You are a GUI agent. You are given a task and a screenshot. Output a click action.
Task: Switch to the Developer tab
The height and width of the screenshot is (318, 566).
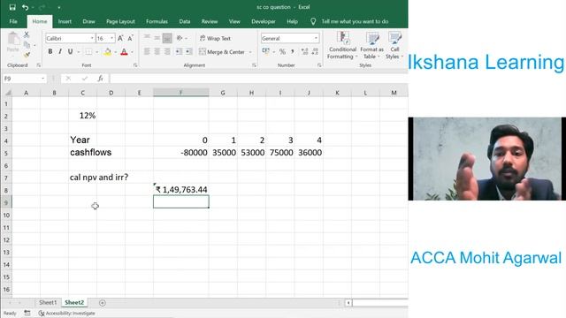click(x=264, y=21)
